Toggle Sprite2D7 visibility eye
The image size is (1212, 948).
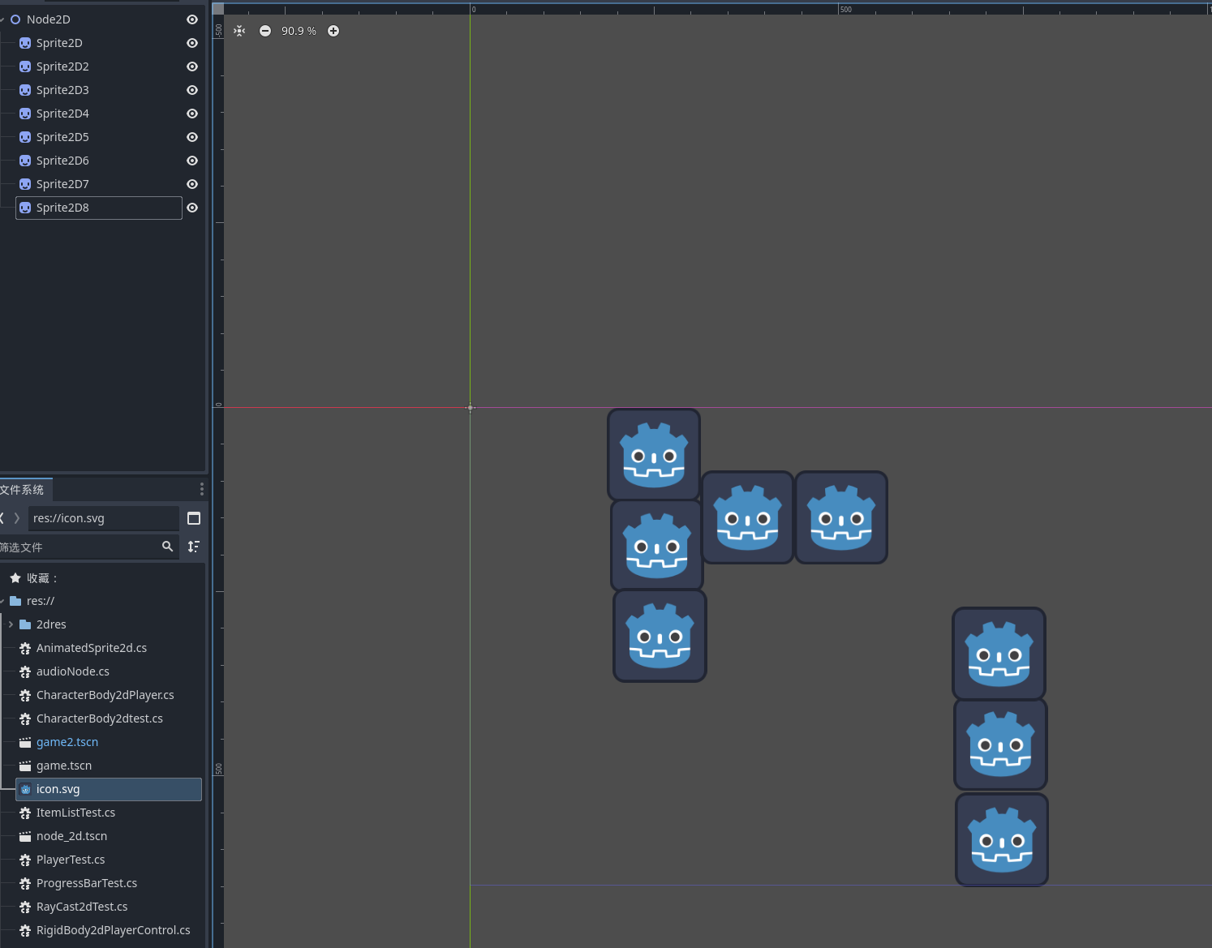[x=192, y=184]
